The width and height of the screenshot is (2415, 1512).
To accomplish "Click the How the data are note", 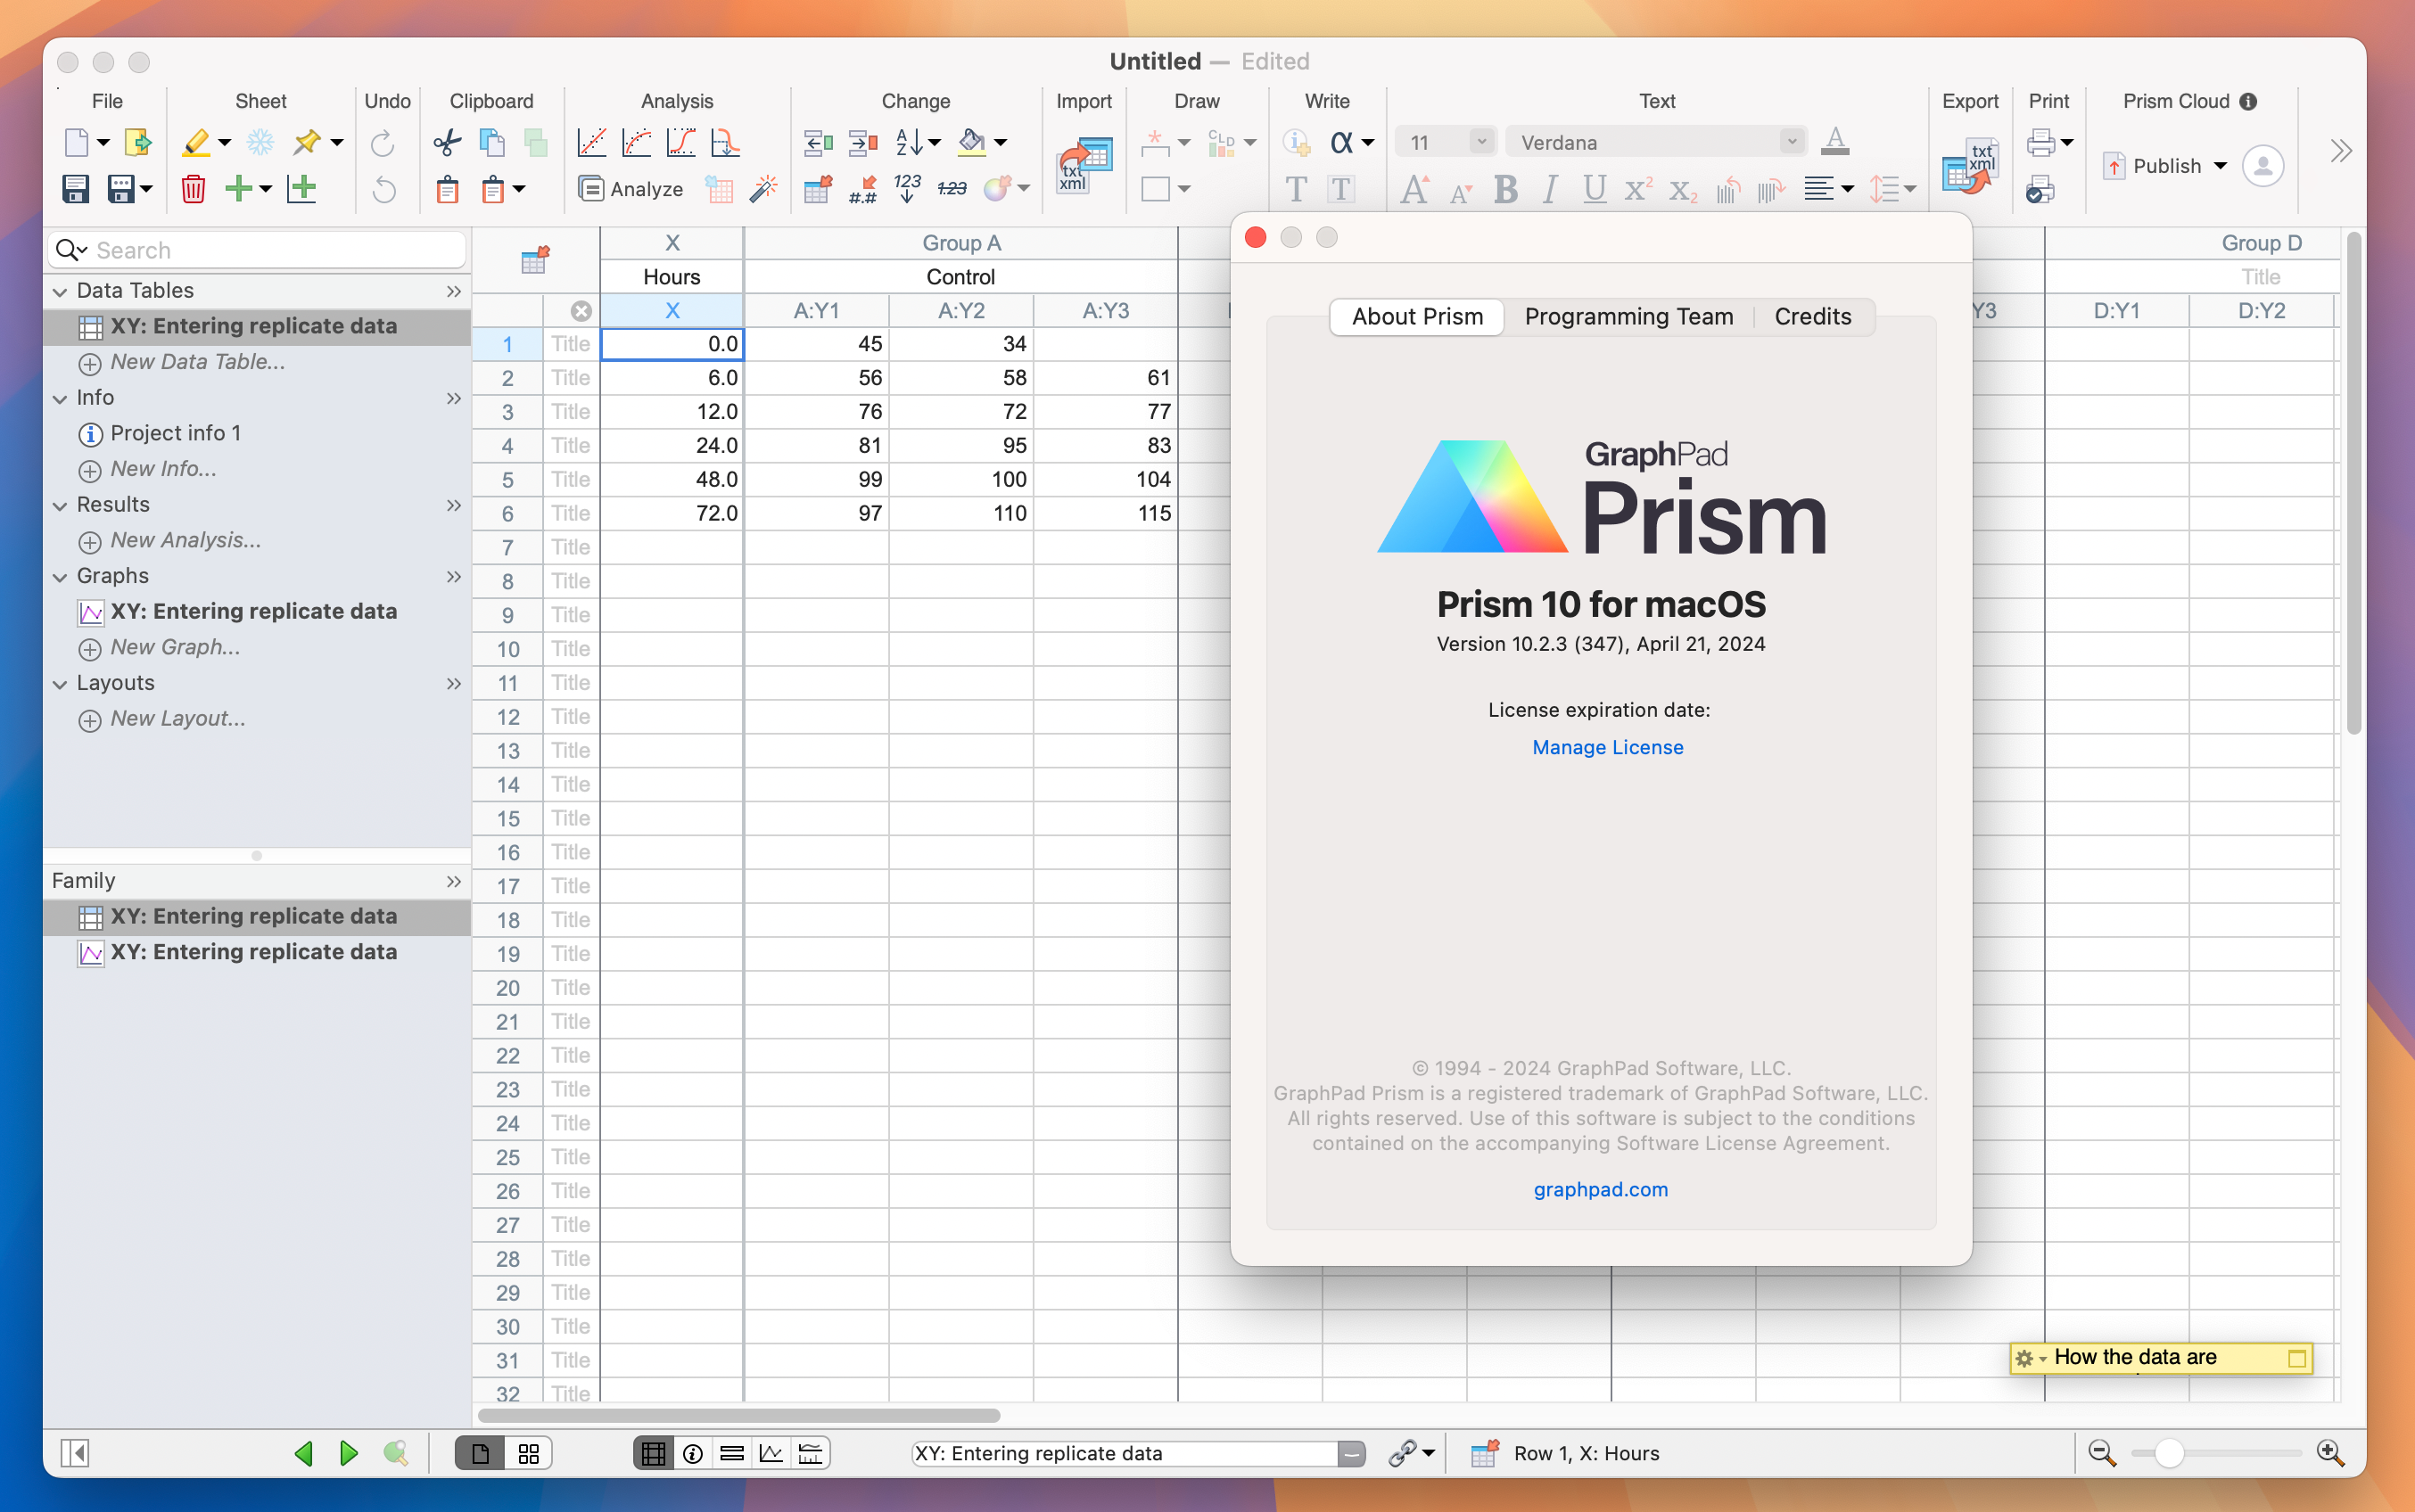I will tap(2161, 1358).
